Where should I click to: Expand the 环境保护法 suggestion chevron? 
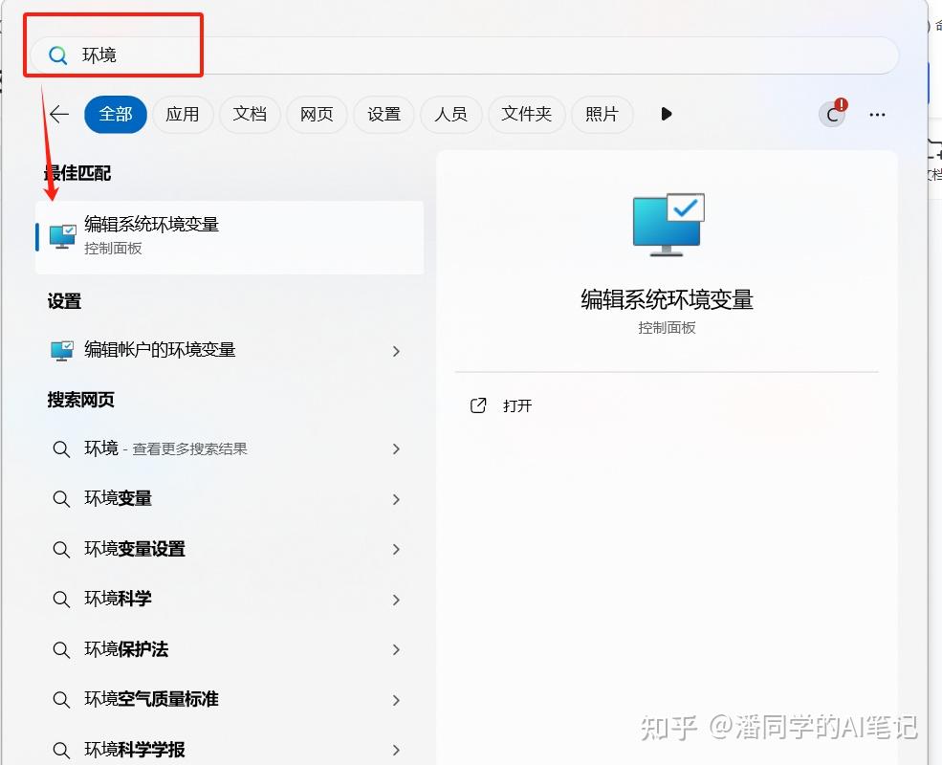click(396, 649)
